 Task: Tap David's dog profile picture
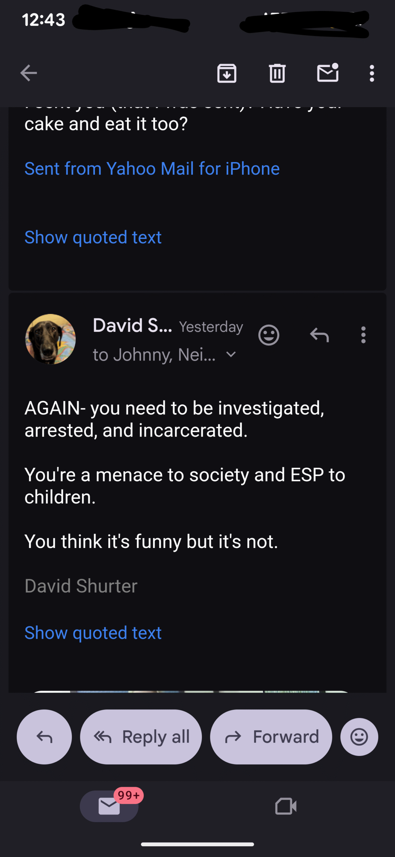(x=50, y=339)
